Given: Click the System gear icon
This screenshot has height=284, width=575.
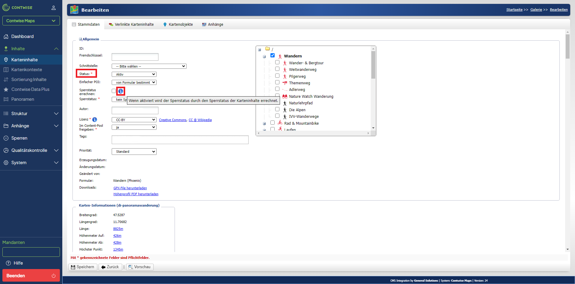Looking at the screenshot, I should 6,163.
